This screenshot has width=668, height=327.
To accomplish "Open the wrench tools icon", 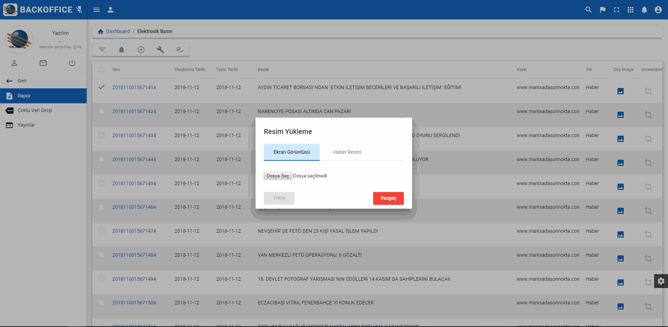I will pyautogui.click(x=160, y=50).
